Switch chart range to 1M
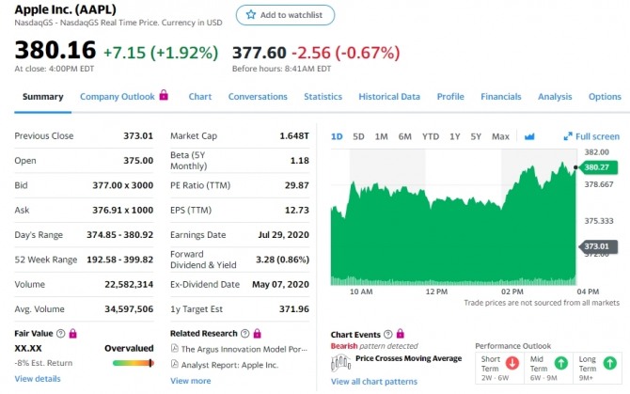Screen dimensions: 630x394 coord(381,136)
